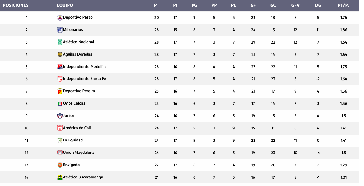The width and height of the screenshot is (364, 186).
Task: Click the EQUIPO column header
Action: click(x=65, y=5)
